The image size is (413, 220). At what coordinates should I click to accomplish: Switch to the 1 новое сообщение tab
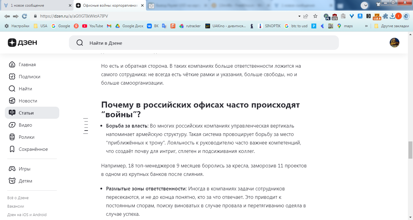pyautogui.click(x=36, y=5)
